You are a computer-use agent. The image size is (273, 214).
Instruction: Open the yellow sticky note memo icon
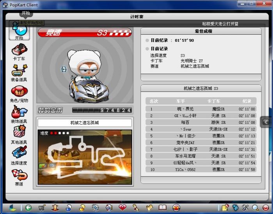[x=225, y=207]
